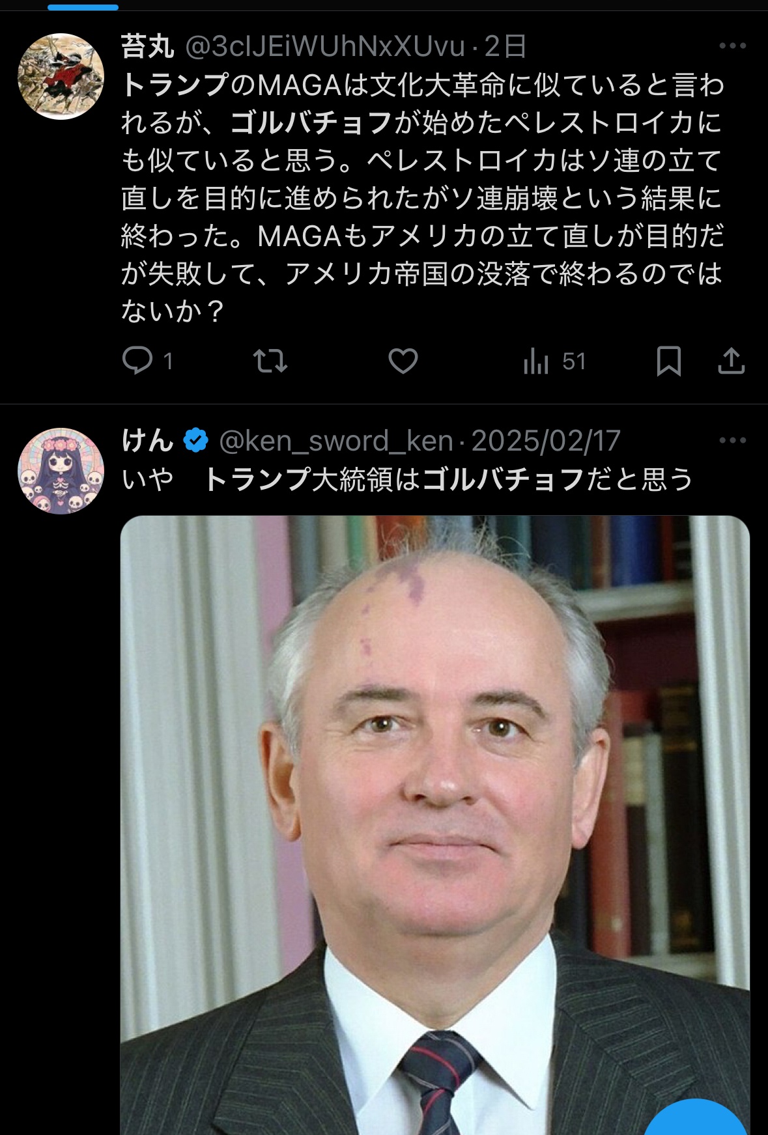Viewport: 768px width, 1135px height.
Task: Tap the blue verified badge beside けん
Action: (x=195, y=441)
